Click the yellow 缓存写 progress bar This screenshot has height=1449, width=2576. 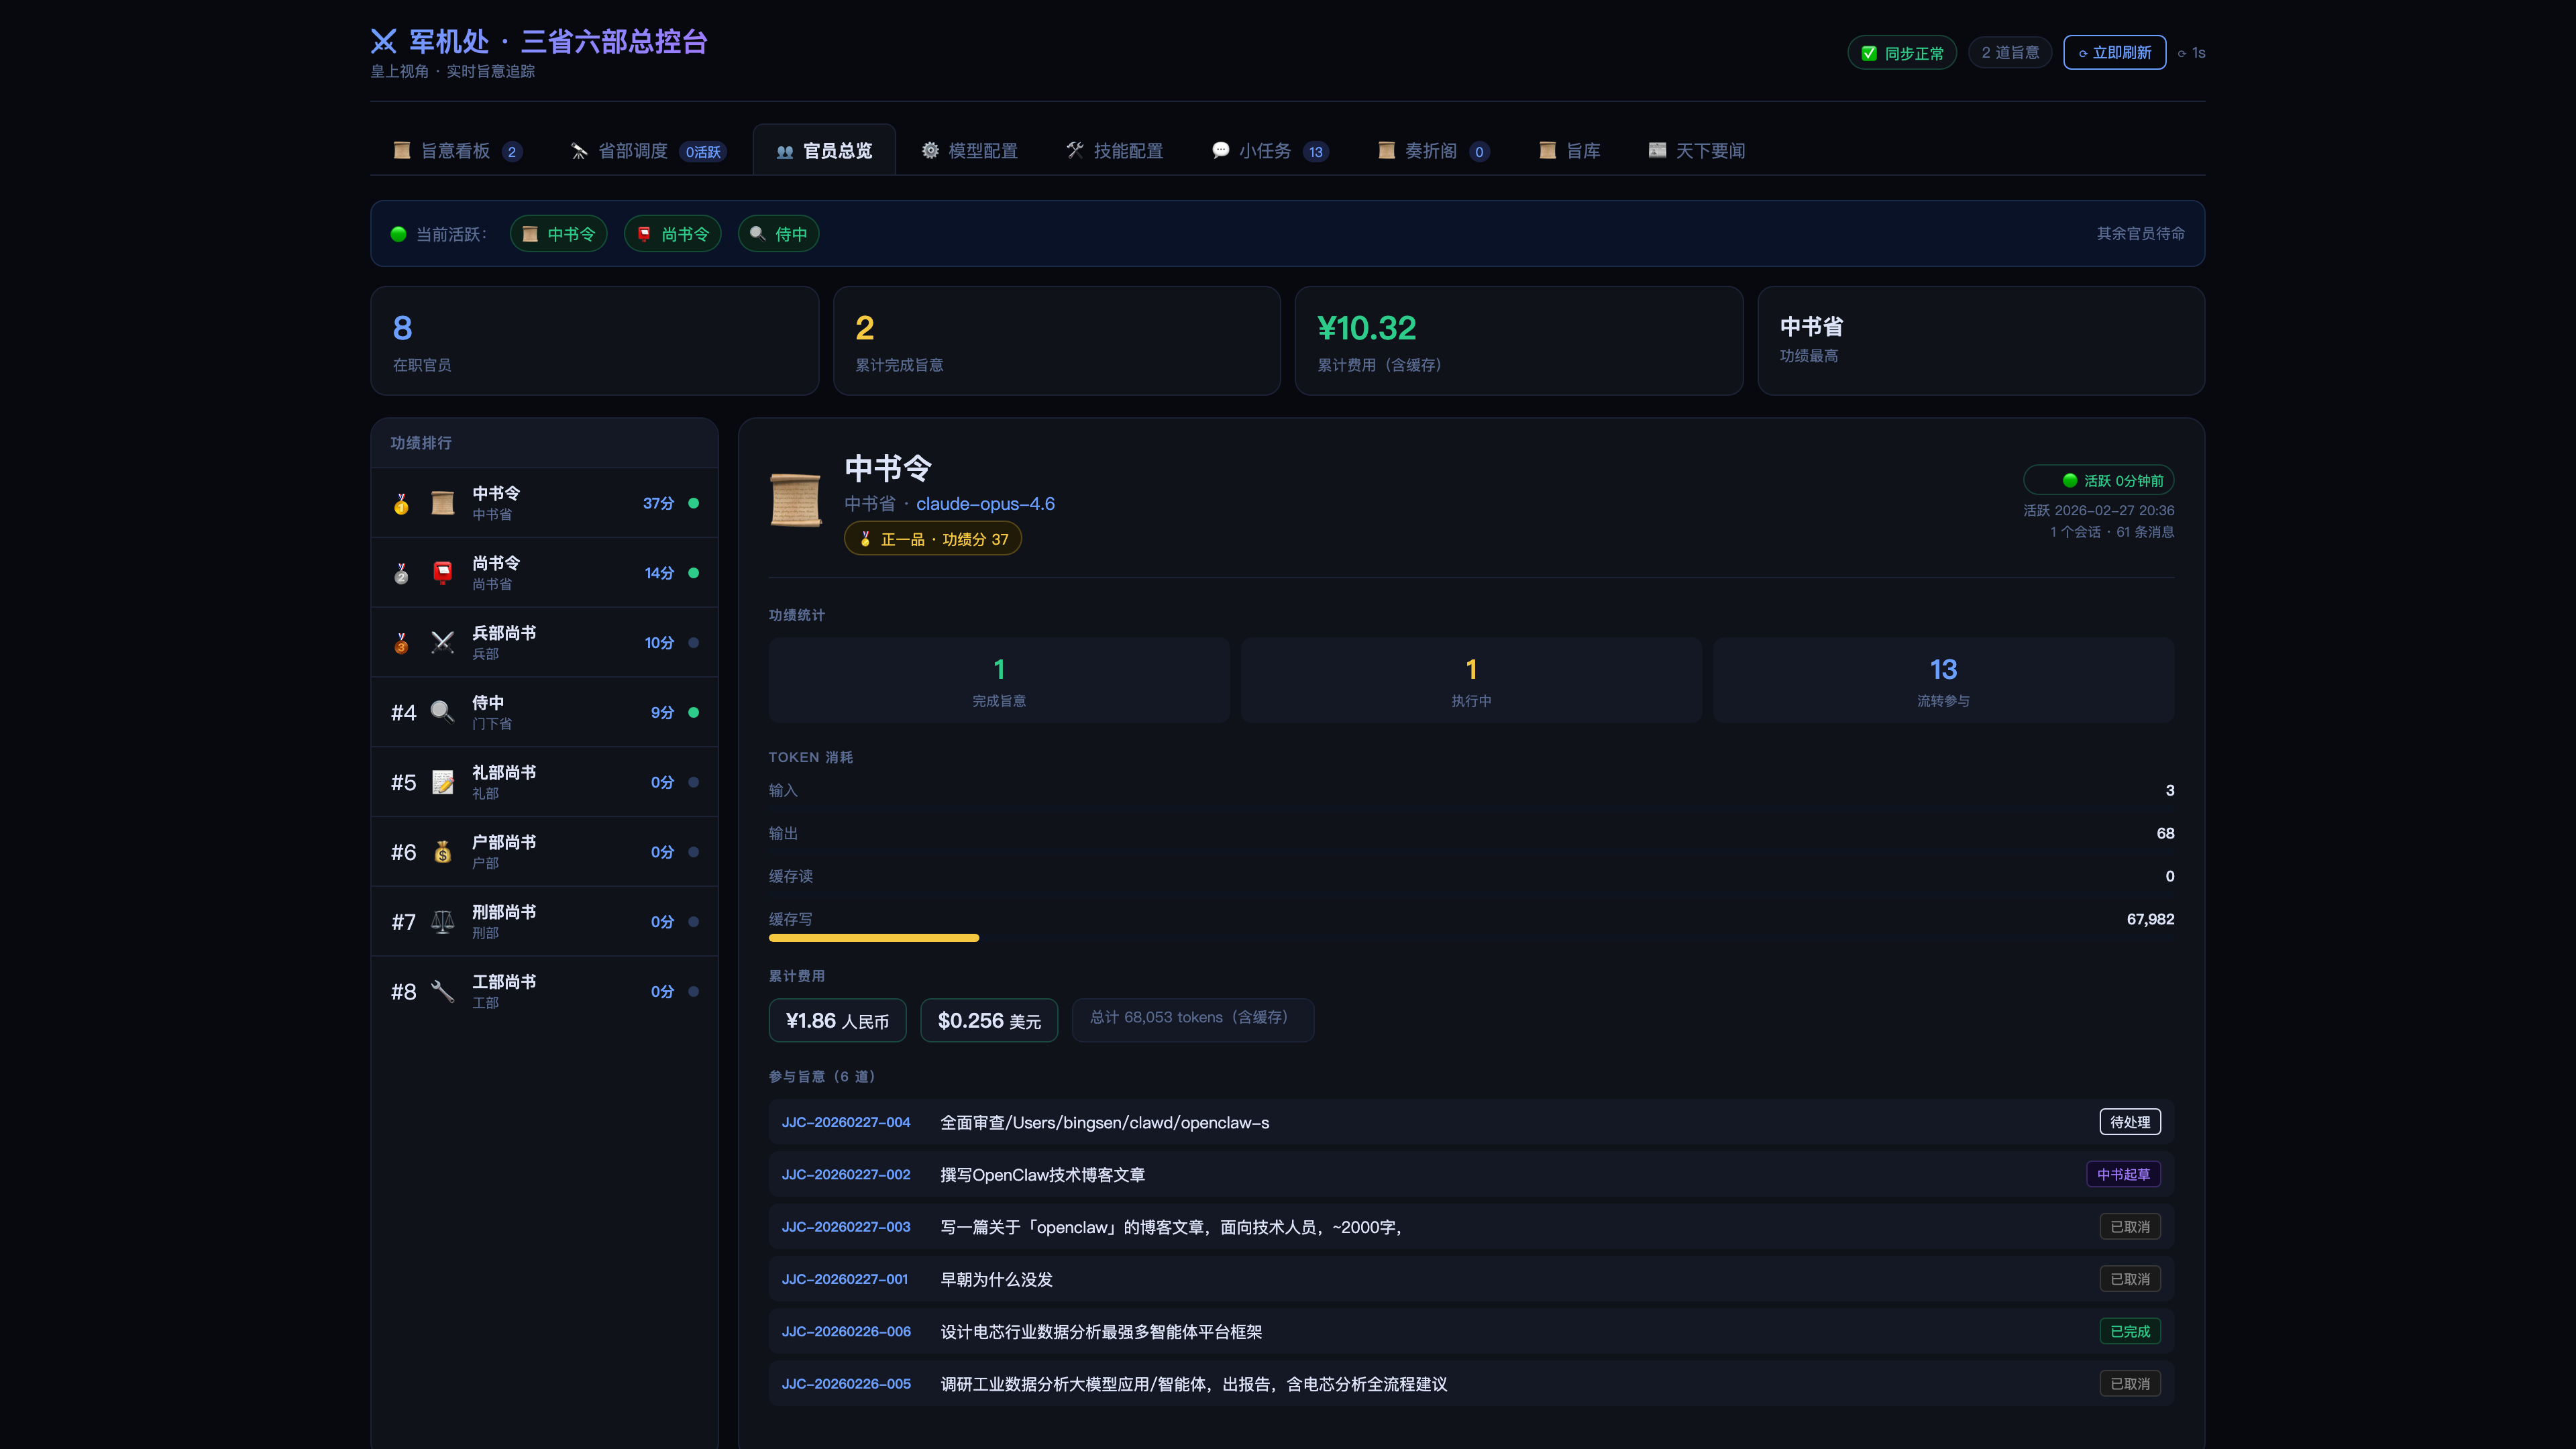(873, 938)
